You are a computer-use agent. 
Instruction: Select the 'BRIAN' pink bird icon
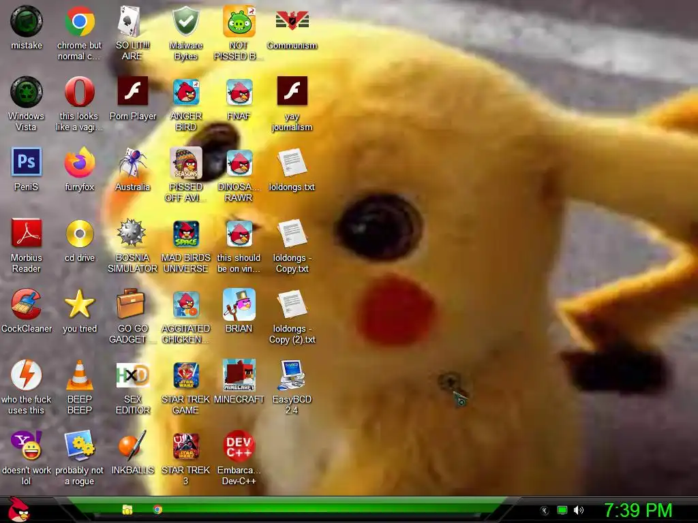(239, 304)
